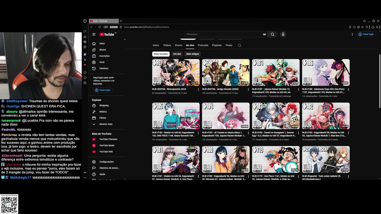The height and width of the screenshot is (214, 381).
Task: Open options menu for WJB #182
Action: click(x=348, y=133)
